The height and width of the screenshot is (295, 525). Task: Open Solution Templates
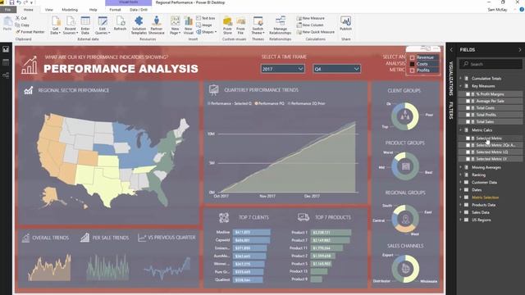(x=139, y=25)
